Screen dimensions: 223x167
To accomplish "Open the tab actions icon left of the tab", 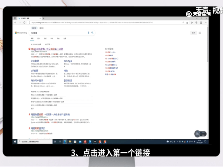I will (x=15, y=18).
